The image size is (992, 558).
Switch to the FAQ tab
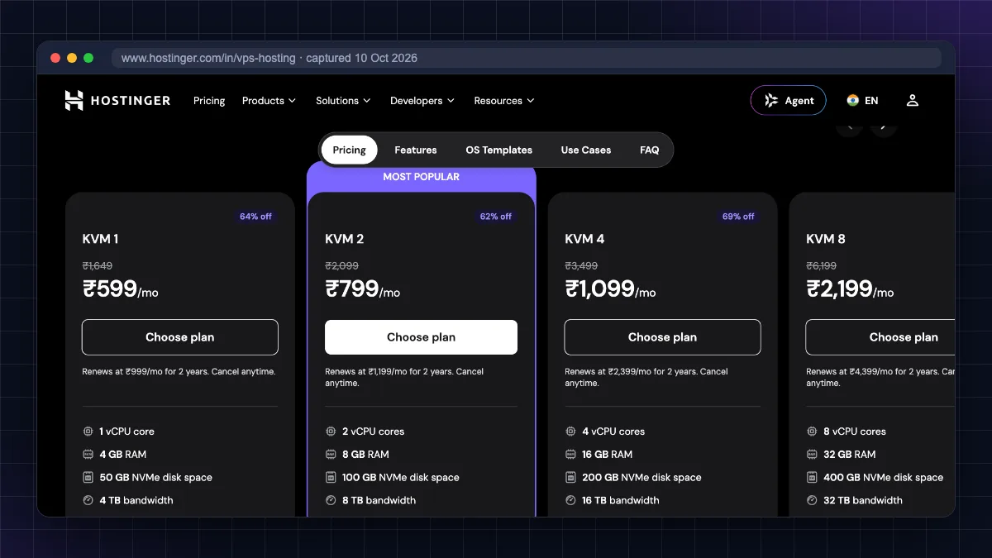click(x=650, y=150)
